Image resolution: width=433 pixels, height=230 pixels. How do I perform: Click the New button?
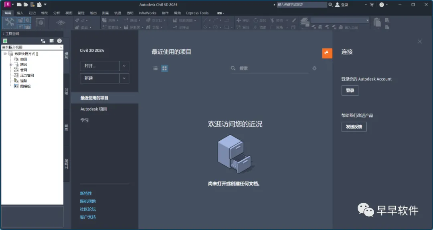[99, 78]
